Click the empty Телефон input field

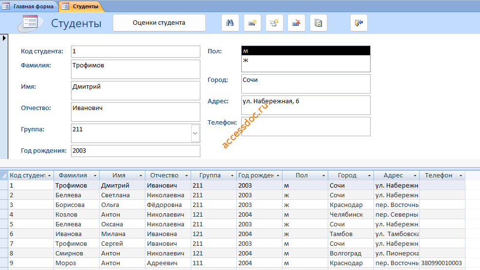point(305,127)
